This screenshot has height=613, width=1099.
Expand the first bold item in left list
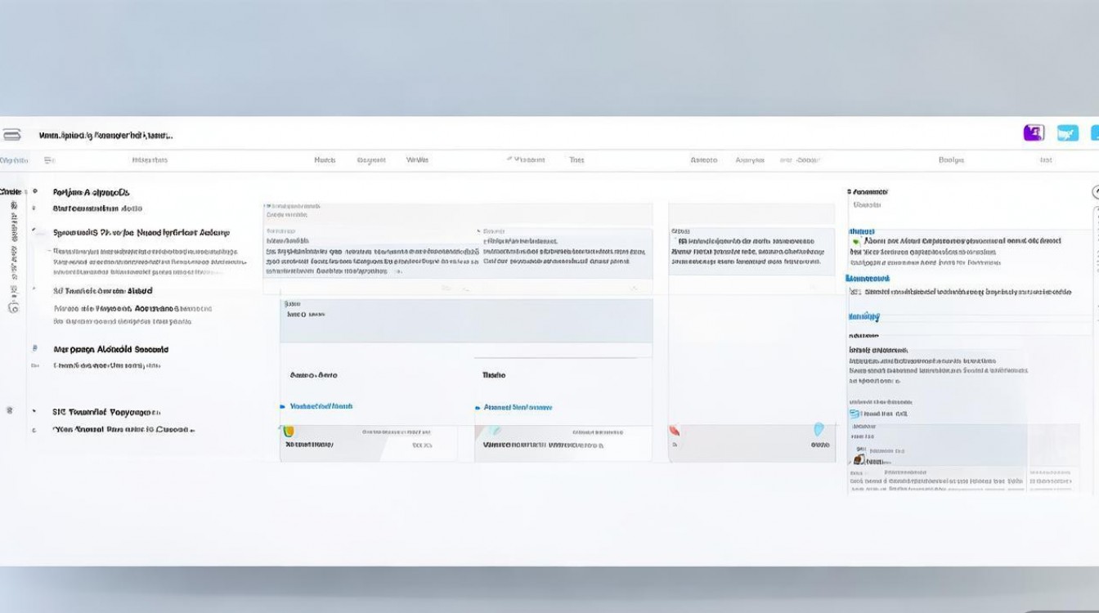pyautogui.click(x=34, y=192)
